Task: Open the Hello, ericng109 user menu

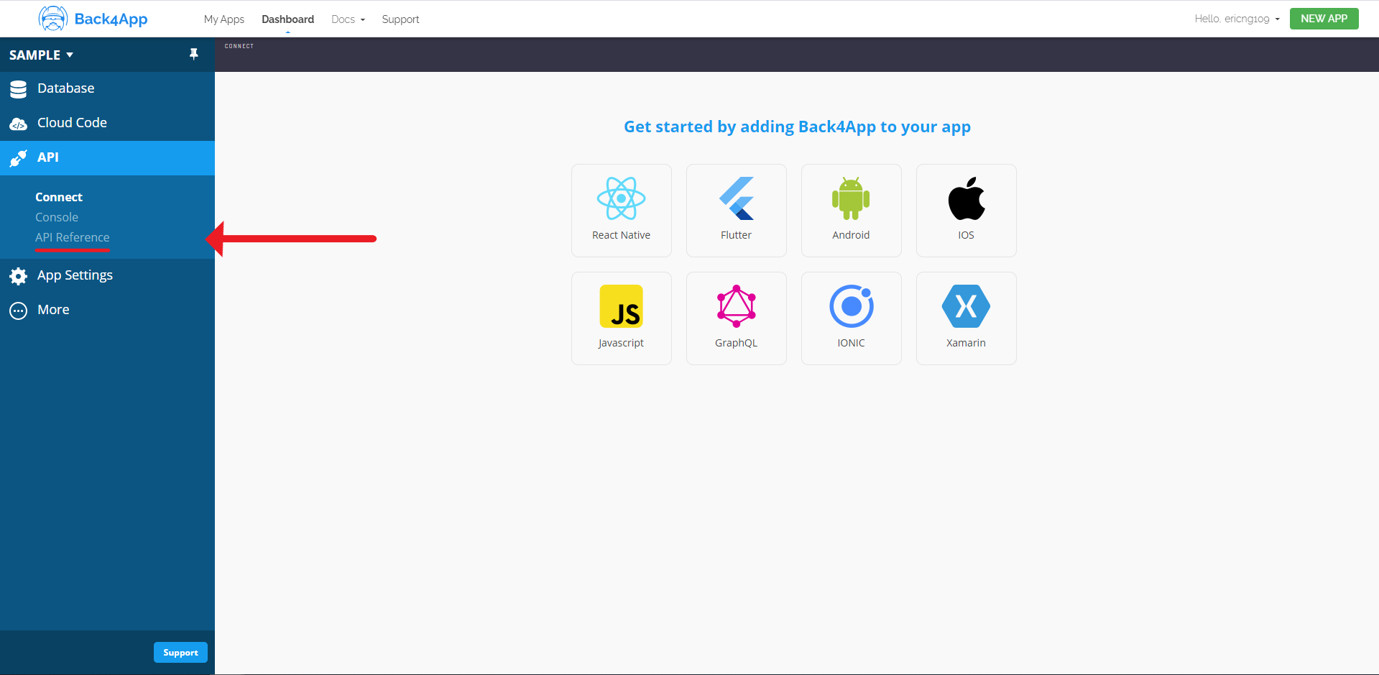Action: click(1237, 19)
